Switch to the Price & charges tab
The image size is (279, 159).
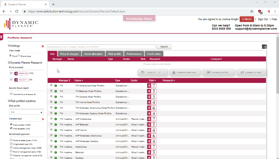click(69, 54)
